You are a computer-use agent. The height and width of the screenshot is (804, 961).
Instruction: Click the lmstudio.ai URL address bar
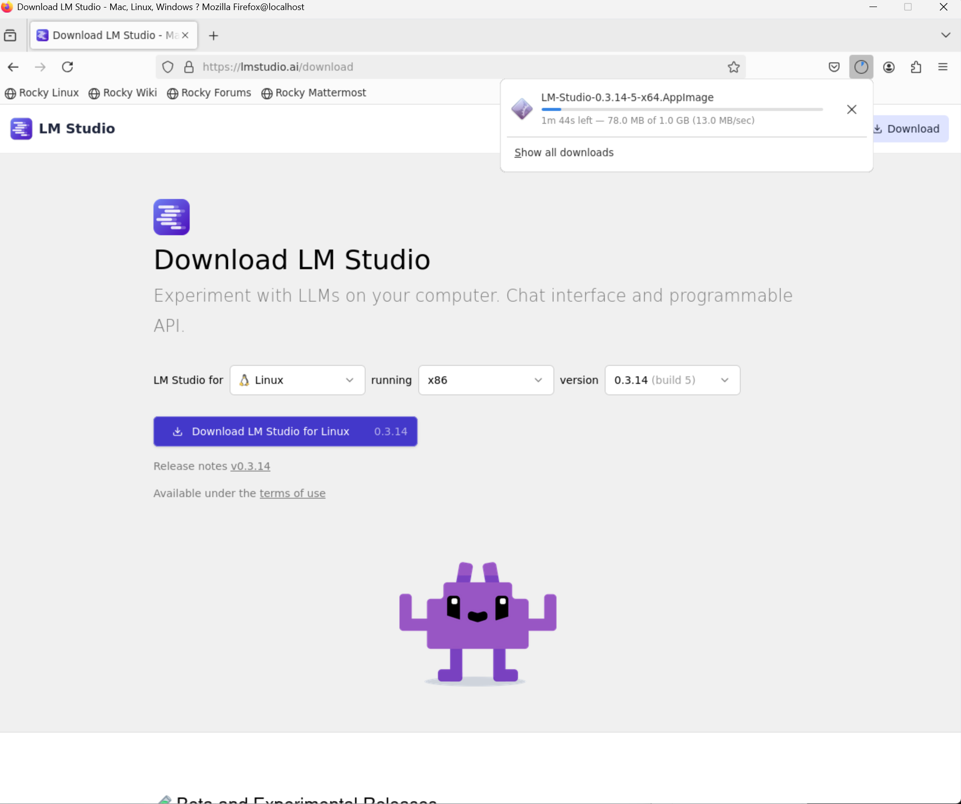coord(450,67)
